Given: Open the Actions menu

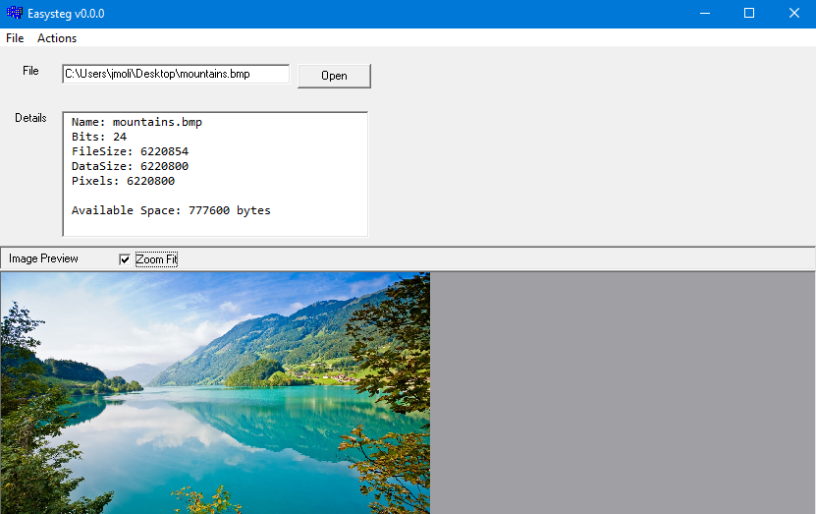Looking at the screenshot, I should click(x=57, y=38).
